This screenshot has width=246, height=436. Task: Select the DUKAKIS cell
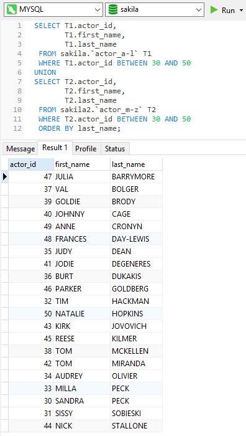point(136,277)
